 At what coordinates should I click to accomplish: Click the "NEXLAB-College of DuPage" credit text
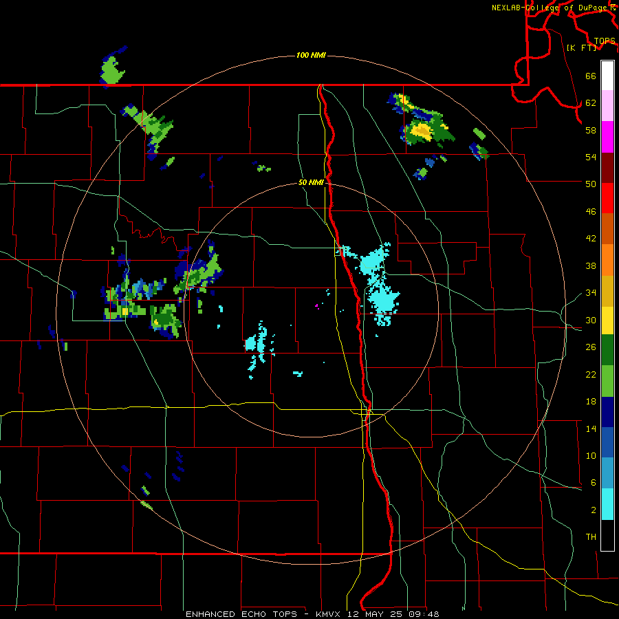click(x=550, y=7)
